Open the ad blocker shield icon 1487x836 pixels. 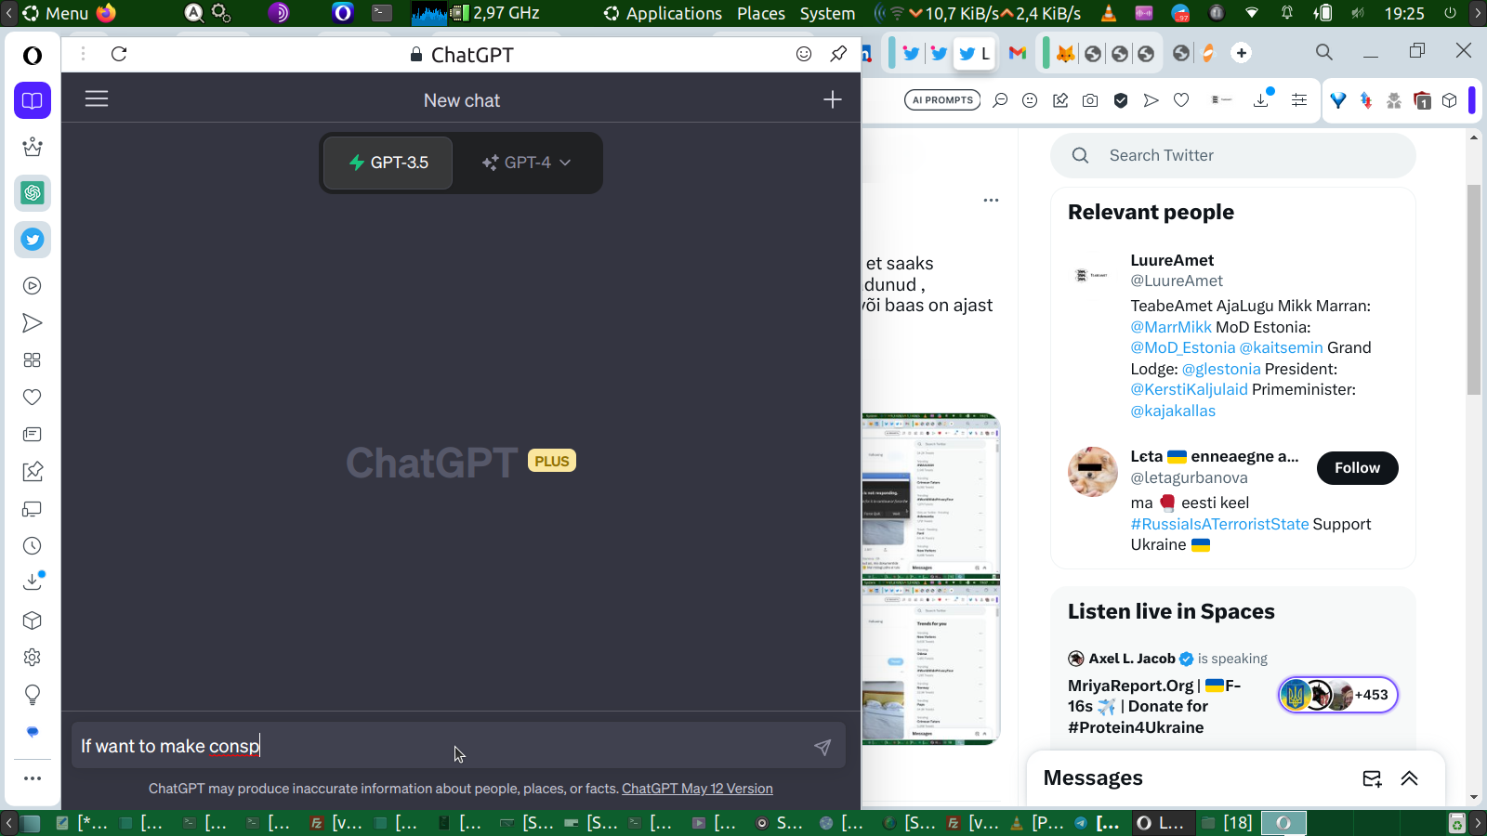1121,100
